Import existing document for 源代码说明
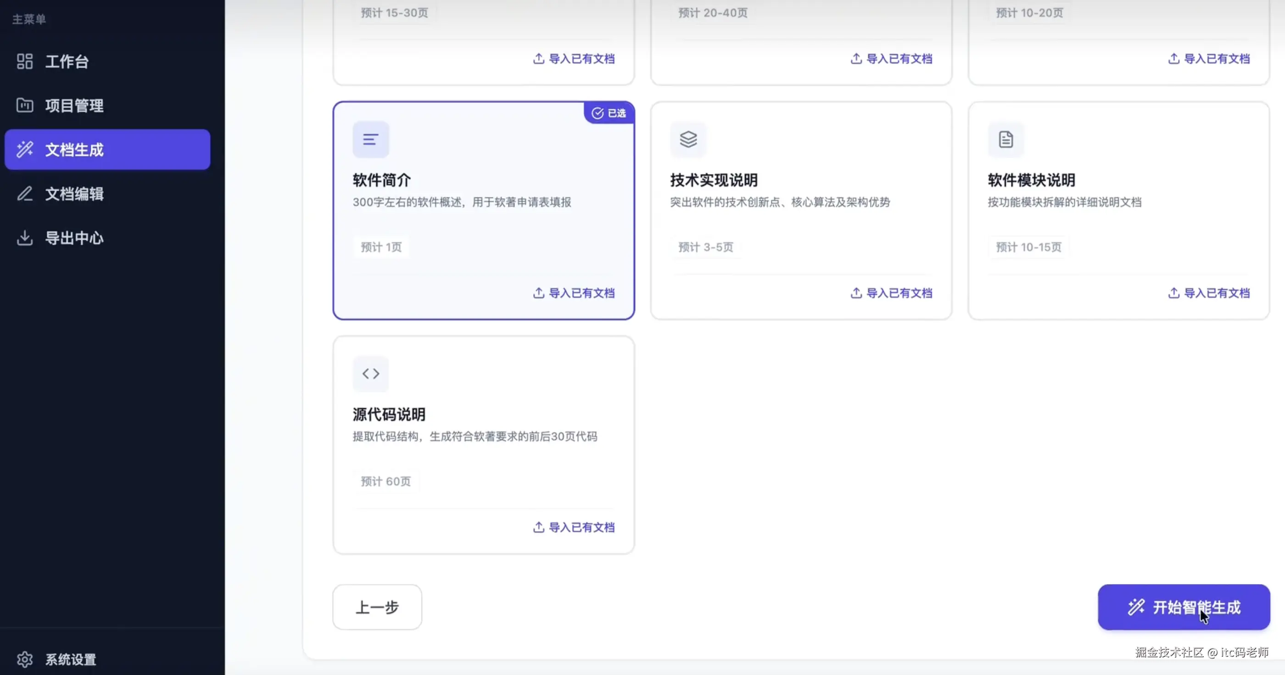This screenshot has width=1285, height=675. (574, 527)
